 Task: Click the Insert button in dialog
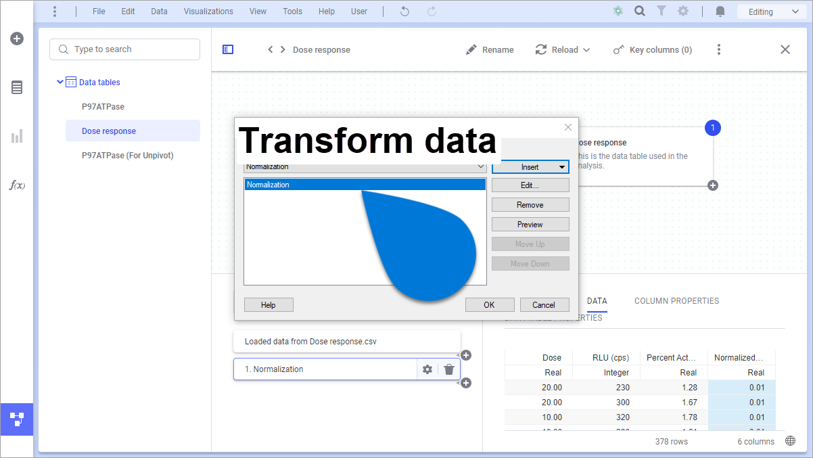tap(530, 166)
